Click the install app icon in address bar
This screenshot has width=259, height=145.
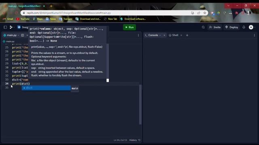(193, 13)
